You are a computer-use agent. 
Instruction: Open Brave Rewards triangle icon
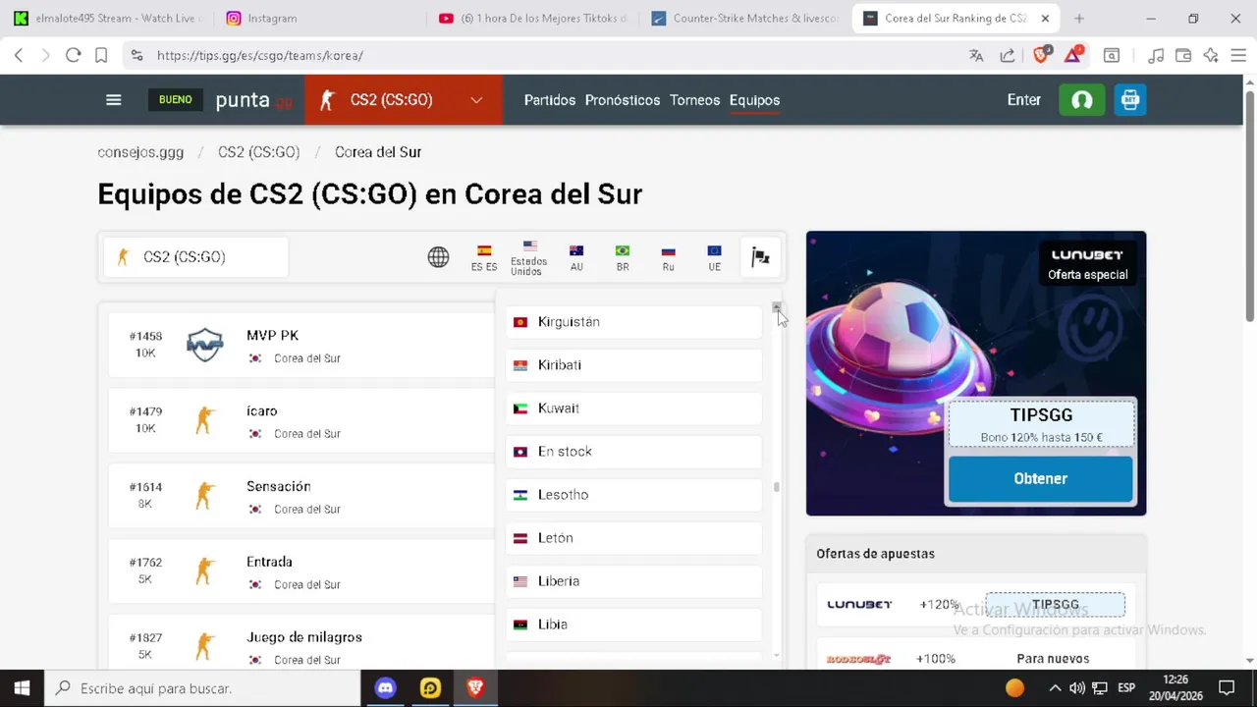click(1073, 55)
